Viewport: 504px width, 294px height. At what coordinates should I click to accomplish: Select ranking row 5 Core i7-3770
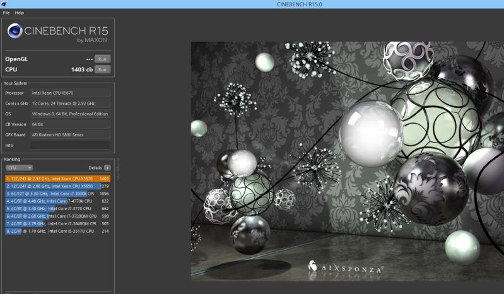57,209
